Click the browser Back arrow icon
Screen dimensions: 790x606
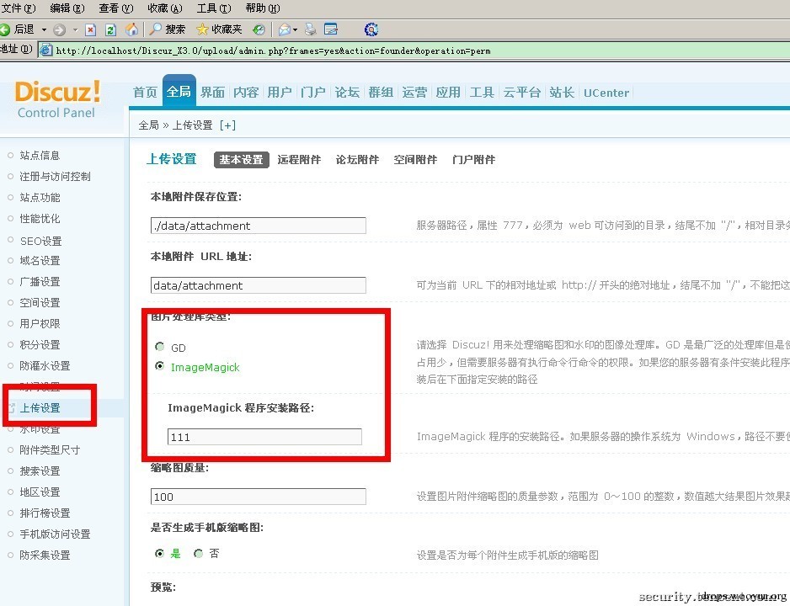pyautogui.click(x=4, y=29)
